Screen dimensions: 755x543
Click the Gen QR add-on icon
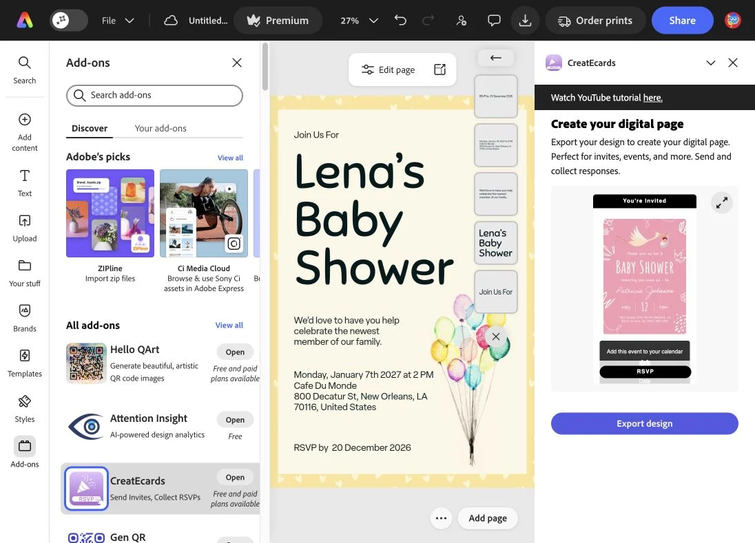86,537
